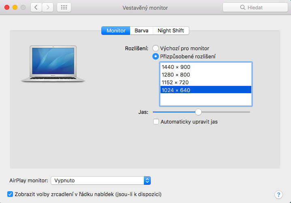Choose 1440 × 900 resolution

point(175,67)
